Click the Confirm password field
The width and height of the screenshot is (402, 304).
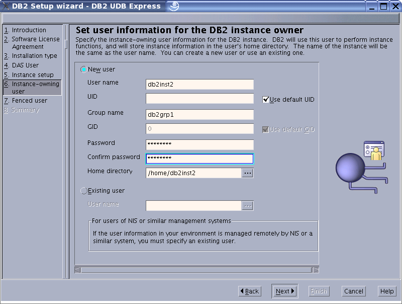click(x=199, y=159)
